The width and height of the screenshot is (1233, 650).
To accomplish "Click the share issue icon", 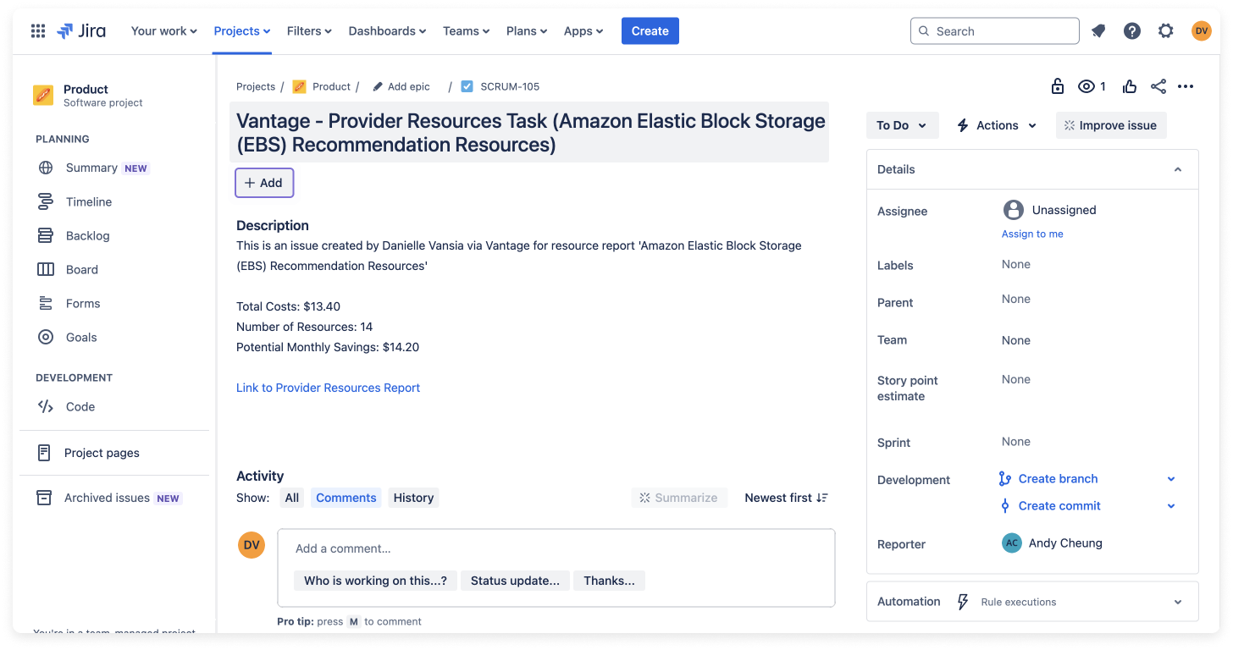I will [1158, 86].
